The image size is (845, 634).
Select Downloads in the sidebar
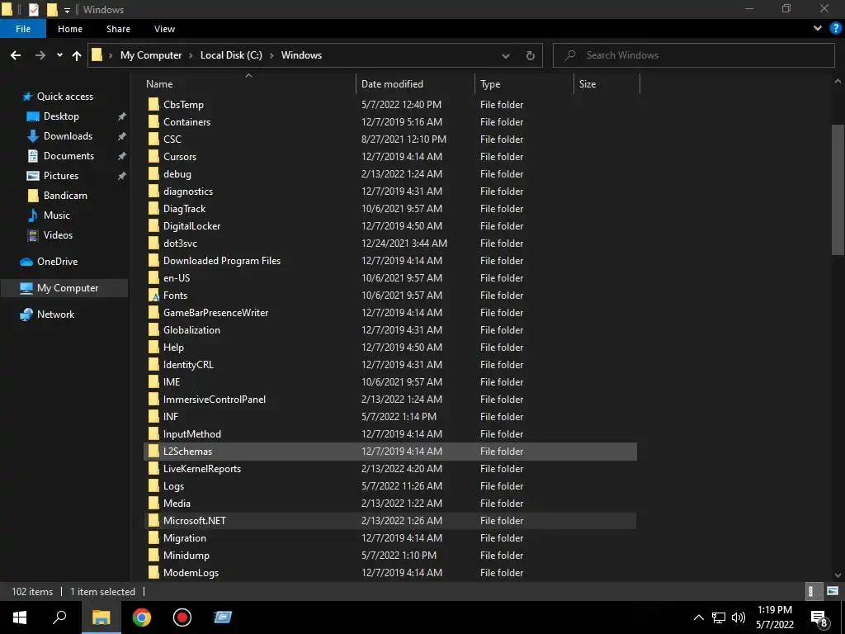(68, 136)
